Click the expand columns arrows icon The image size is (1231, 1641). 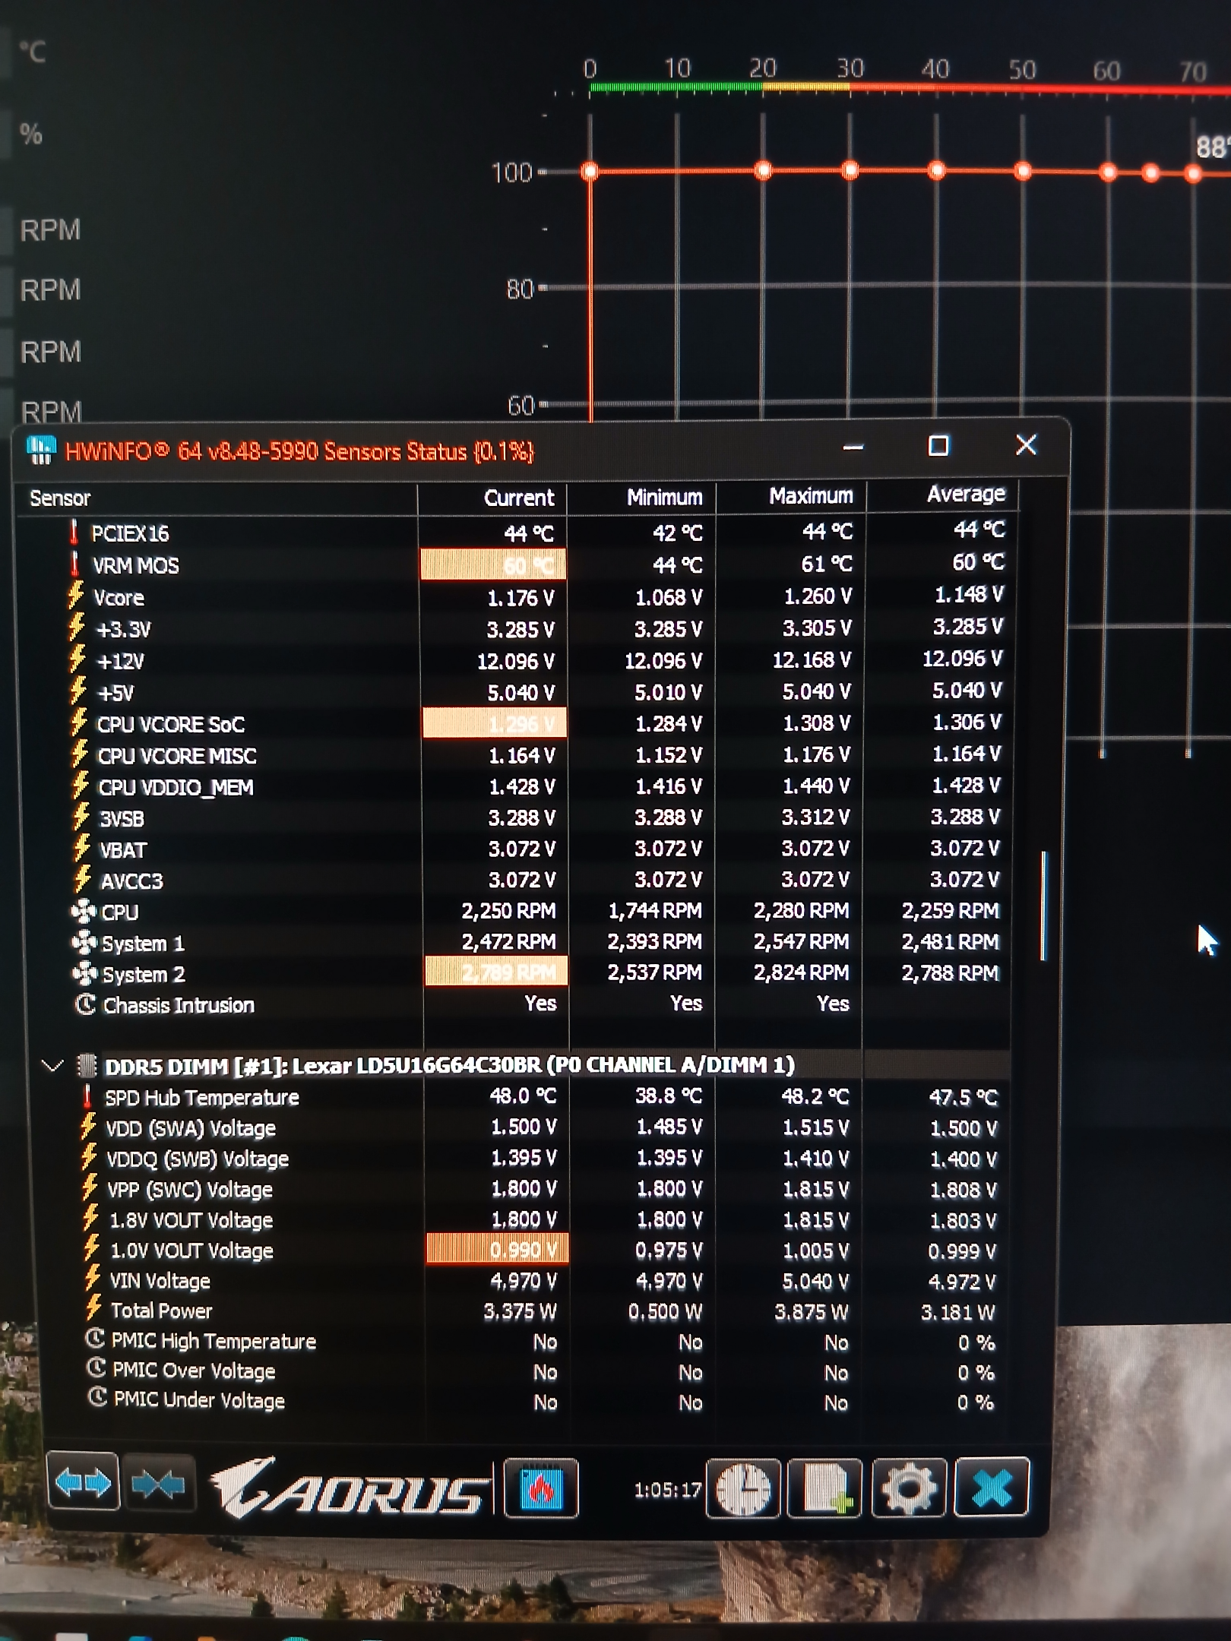(83, 1482)
